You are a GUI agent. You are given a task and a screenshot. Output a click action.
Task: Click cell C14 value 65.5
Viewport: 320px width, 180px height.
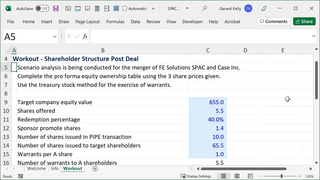(x=208, y=146)
